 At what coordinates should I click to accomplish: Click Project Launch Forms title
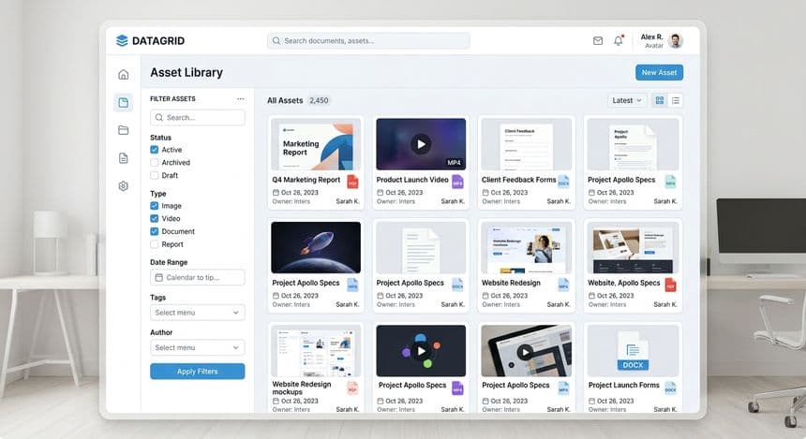[x=623, y=385]
